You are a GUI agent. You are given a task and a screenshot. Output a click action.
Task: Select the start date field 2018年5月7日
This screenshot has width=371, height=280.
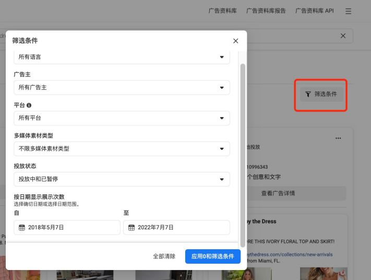pos(67,228)
